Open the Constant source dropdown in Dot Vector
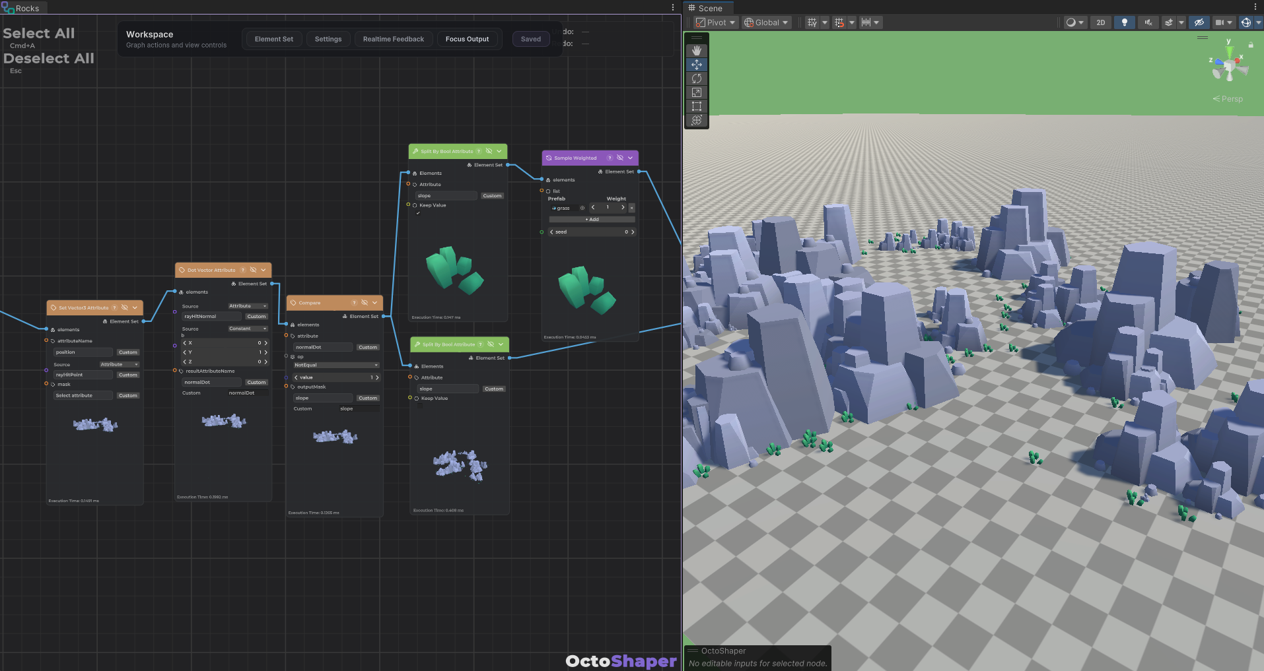Screen dimensions: 1264x671 point(248,329)
